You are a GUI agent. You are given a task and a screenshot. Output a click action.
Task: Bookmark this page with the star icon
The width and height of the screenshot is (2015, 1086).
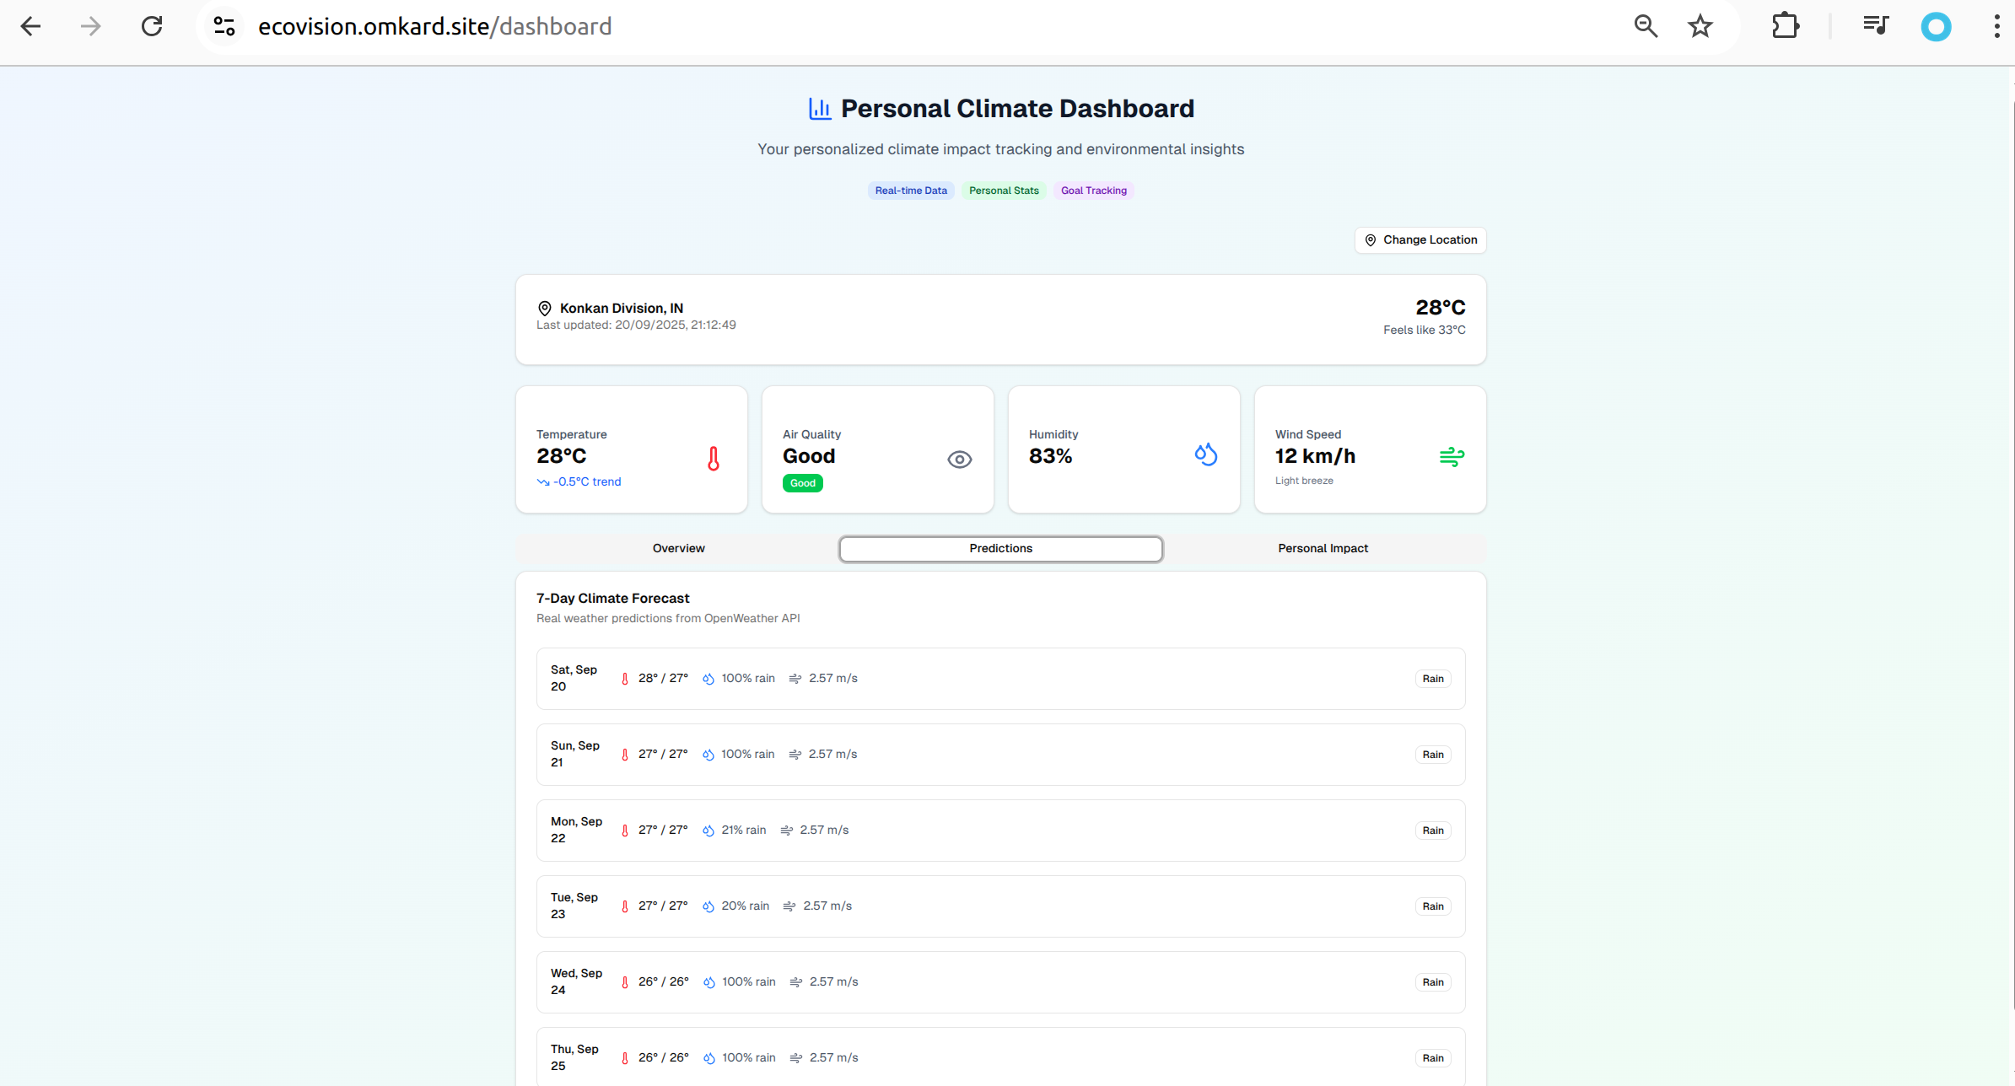pyautogui.click(x=1700, y=27)
